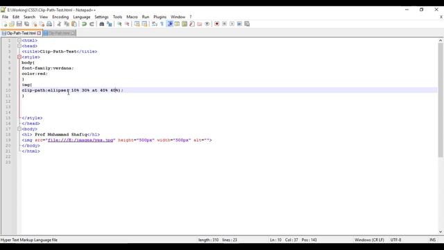Open the Encoding menu
The width and height of the screenshot is (444, 250).
click(60, 17)
